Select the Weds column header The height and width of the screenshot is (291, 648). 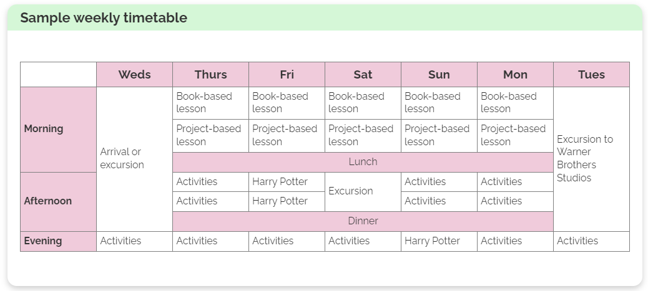coord(134,74)
